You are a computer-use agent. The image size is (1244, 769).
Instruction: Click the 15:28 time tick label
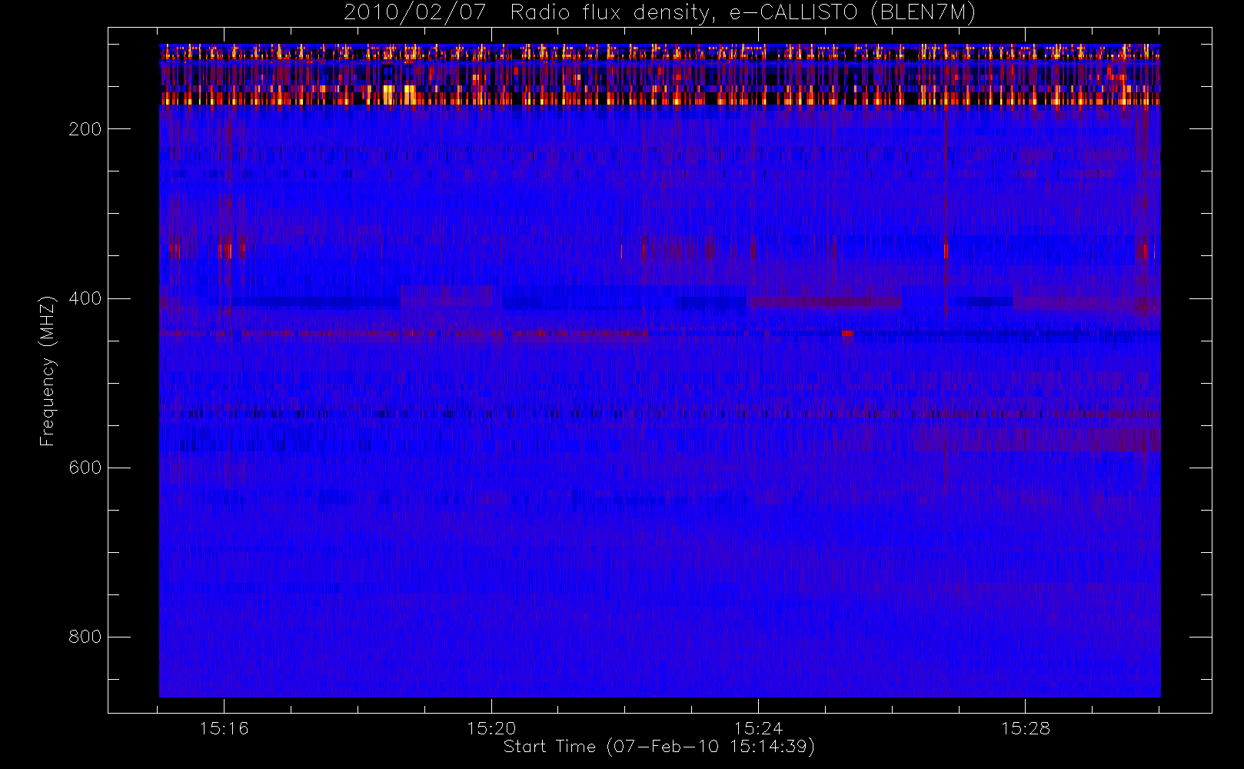coord(1025,728)
